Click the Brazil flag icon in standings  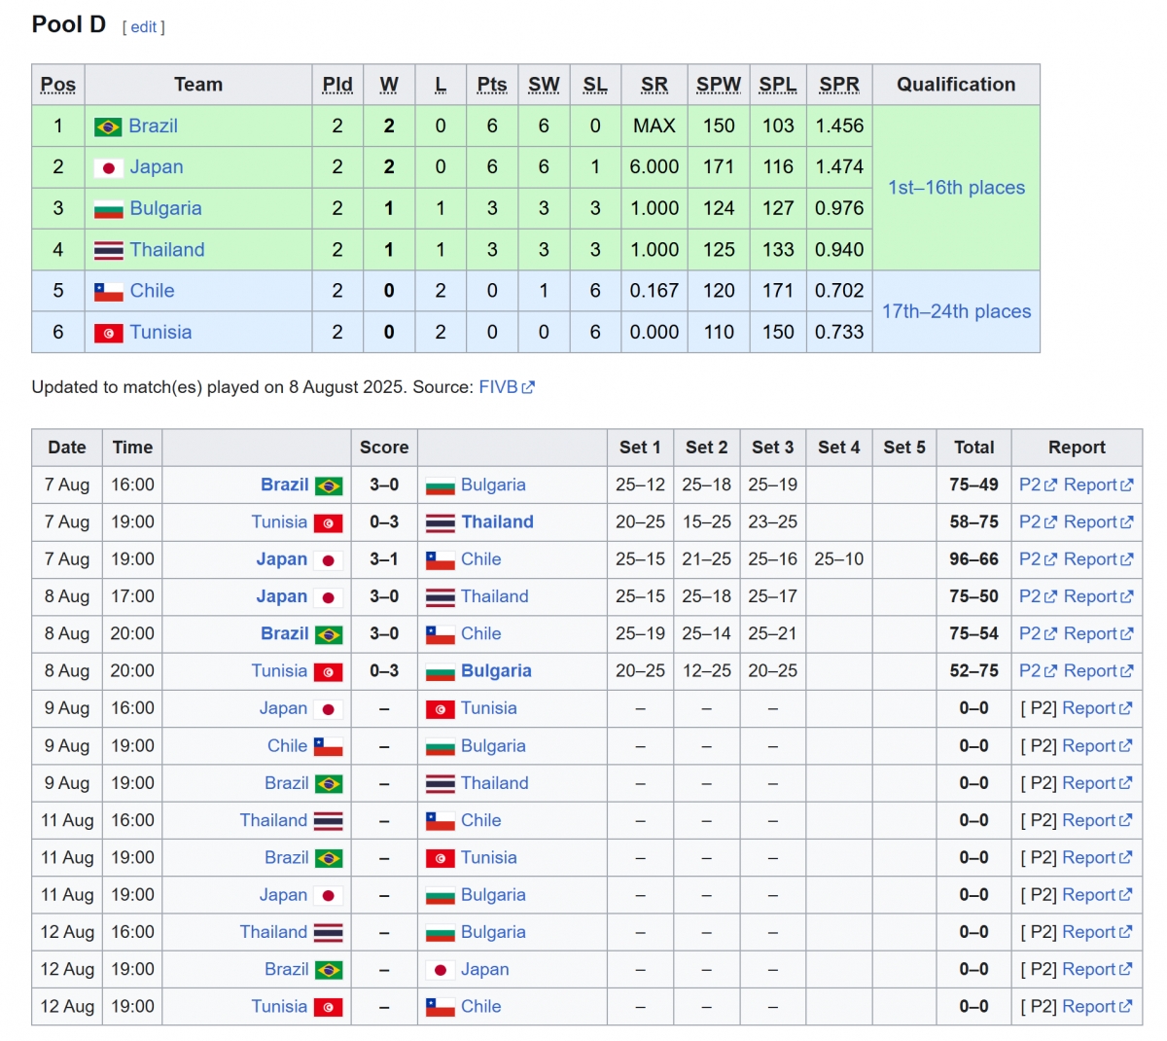[108, 126]
